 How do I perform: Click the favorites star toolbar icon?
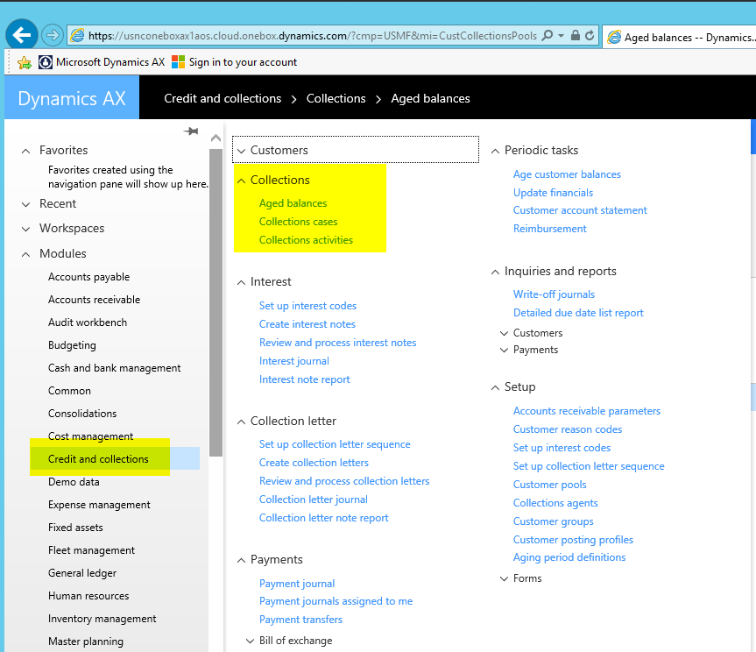(25, 62)
